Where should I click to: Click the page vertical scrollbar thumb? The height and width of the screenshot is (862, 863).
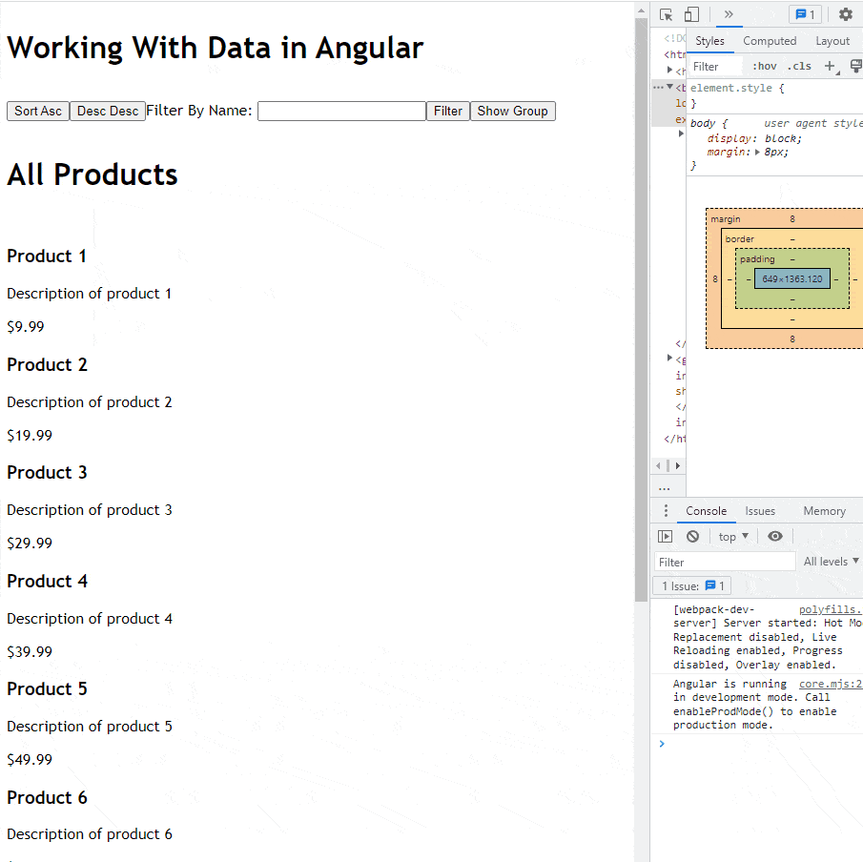tap(641, 310)
